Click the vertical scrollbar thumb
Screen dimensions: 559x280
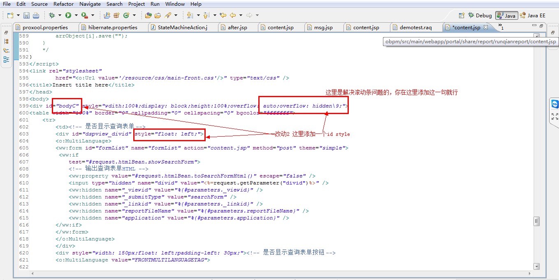pyautogui.click(x=536, y=221)
